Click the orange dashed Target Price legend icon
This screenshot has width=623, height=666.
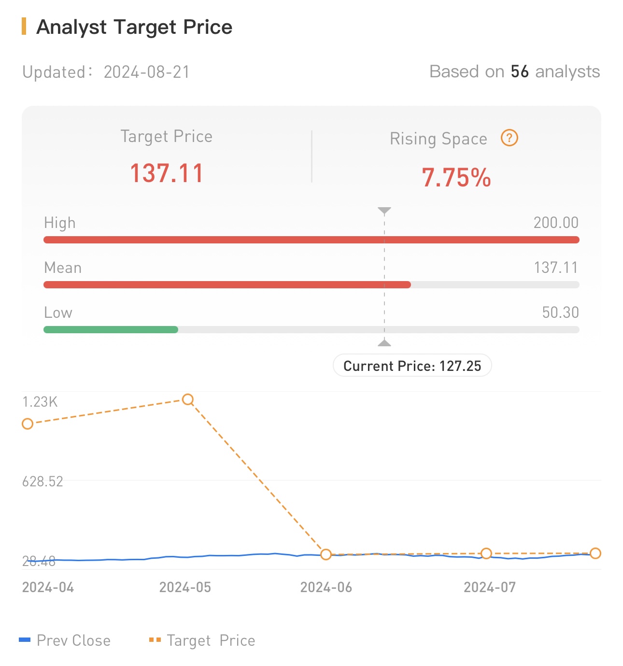point(155,640)
